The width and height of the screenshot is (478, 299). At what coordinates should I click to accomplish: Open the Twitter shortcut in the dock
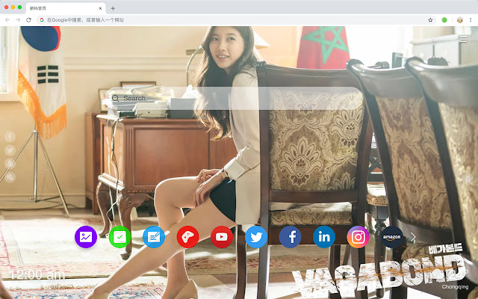coord(256,237)
